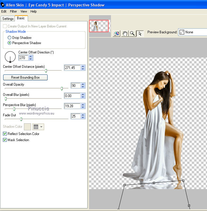Increase Fade Out value
The image size is (207, 211).
(83, 115)
